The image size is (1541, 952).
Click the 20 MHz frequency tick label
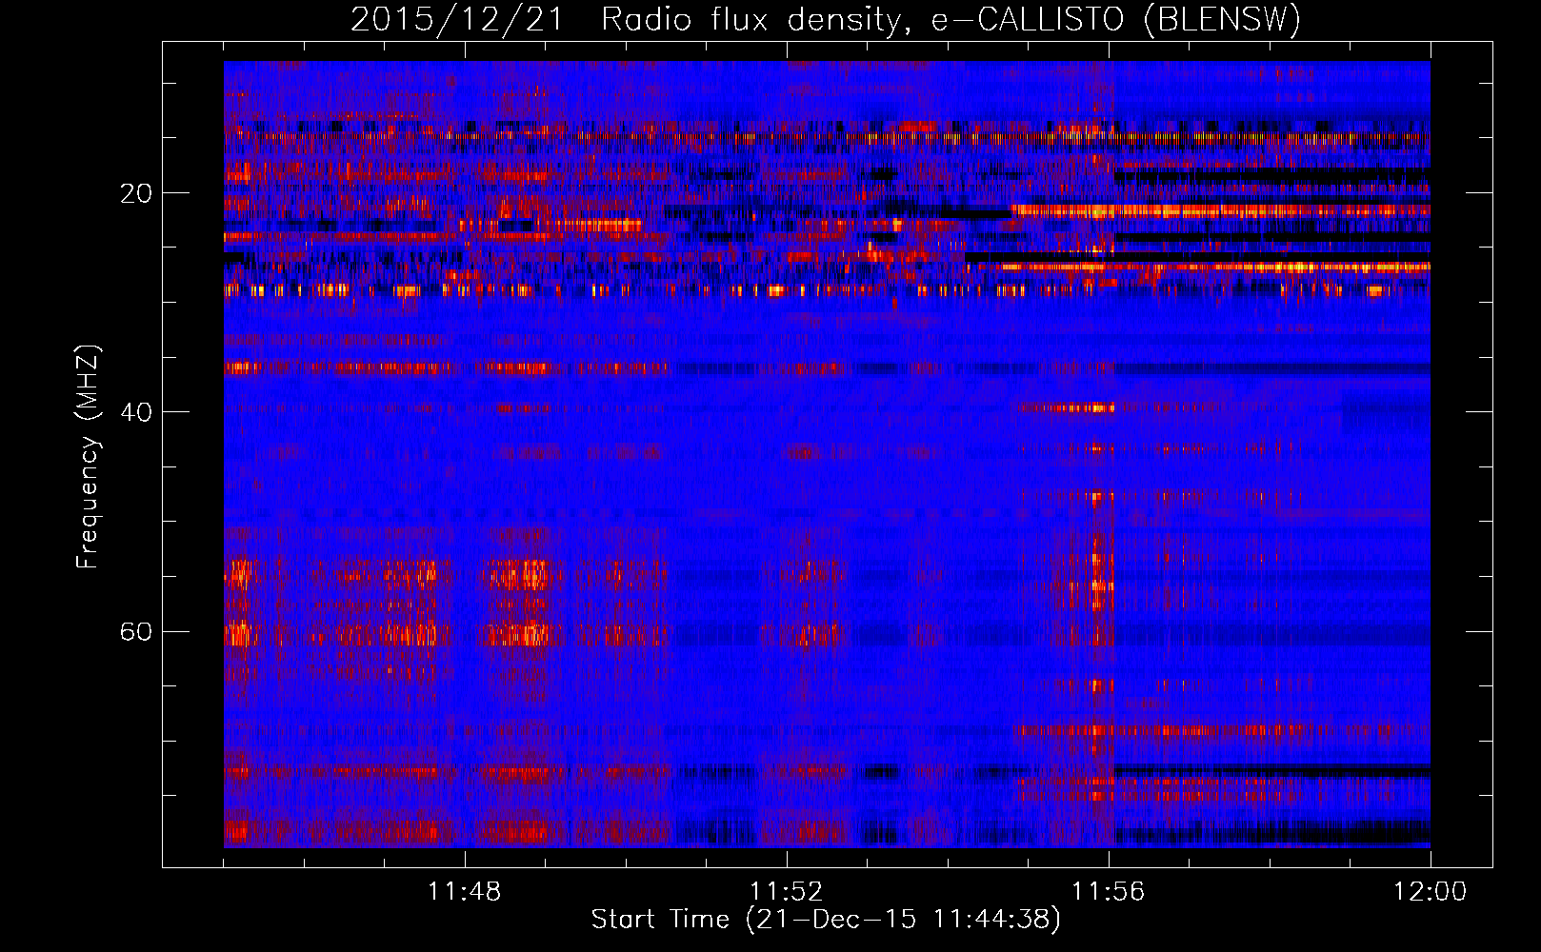click(136, 194)
